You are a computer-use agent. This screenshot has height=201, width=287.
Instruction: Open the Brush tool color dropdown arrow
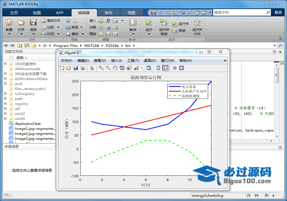tap(141, 68)
